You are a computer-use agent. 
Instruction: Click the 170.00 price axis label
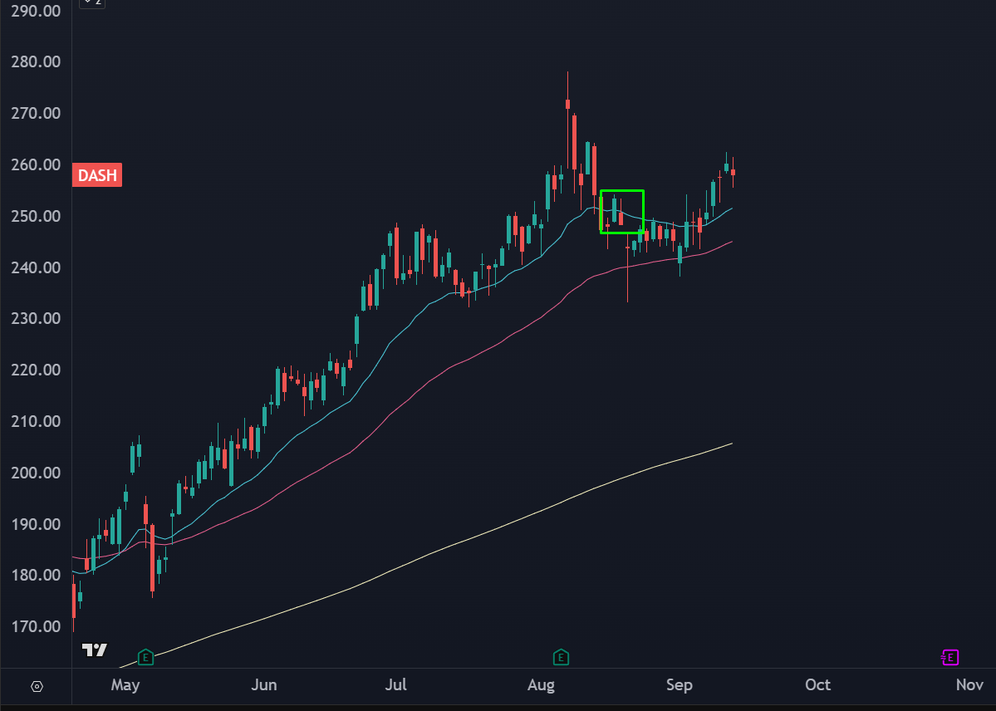[37, 626]
